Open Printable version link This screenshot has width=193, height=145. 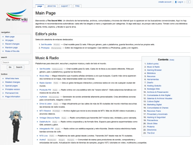coord(13,89)
